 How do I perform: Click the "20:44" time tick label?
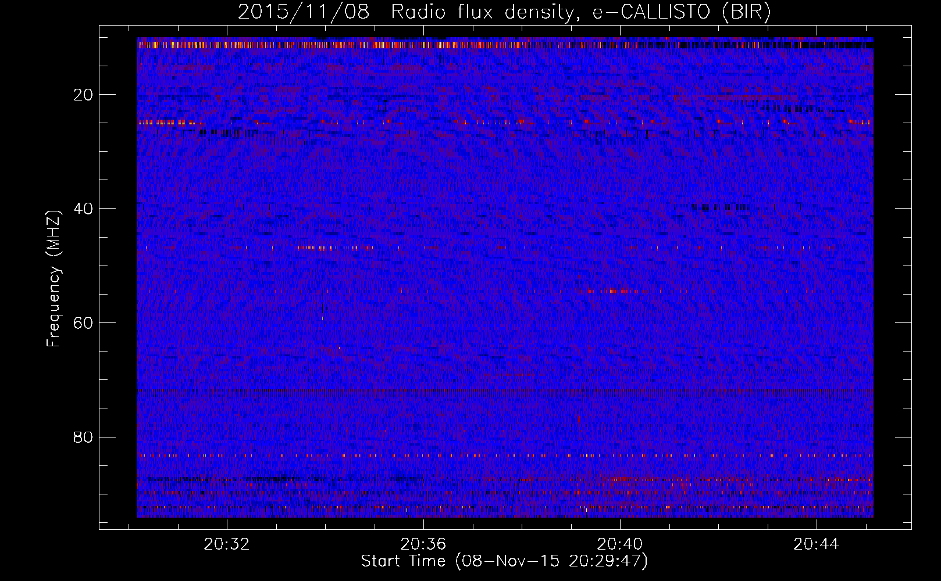coord(817,544)
